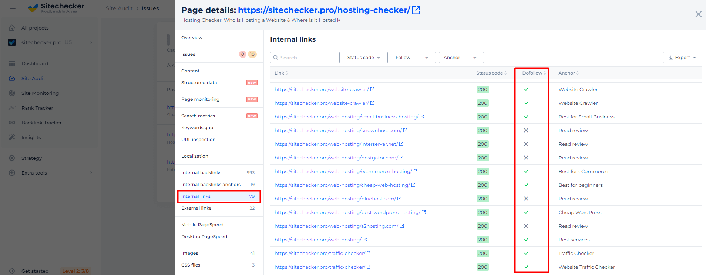This screenshot has width=706, height=275.
Task: Click the 10 warnings badge in Issues
Action: [x=252, y=54]
